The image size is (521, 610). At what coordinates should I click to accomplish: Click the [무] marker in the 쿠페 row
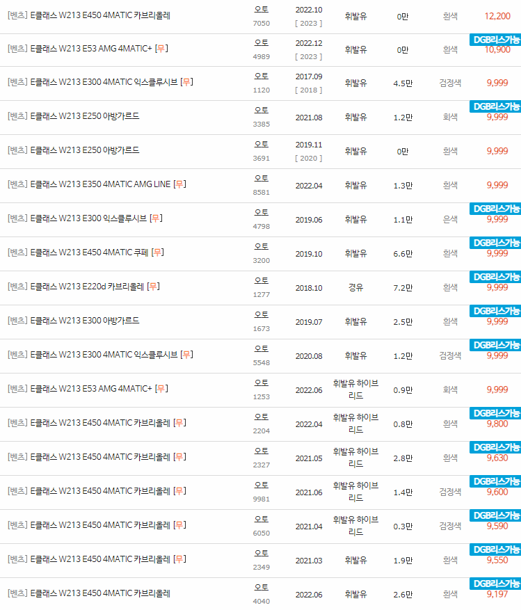click(158, 253)
